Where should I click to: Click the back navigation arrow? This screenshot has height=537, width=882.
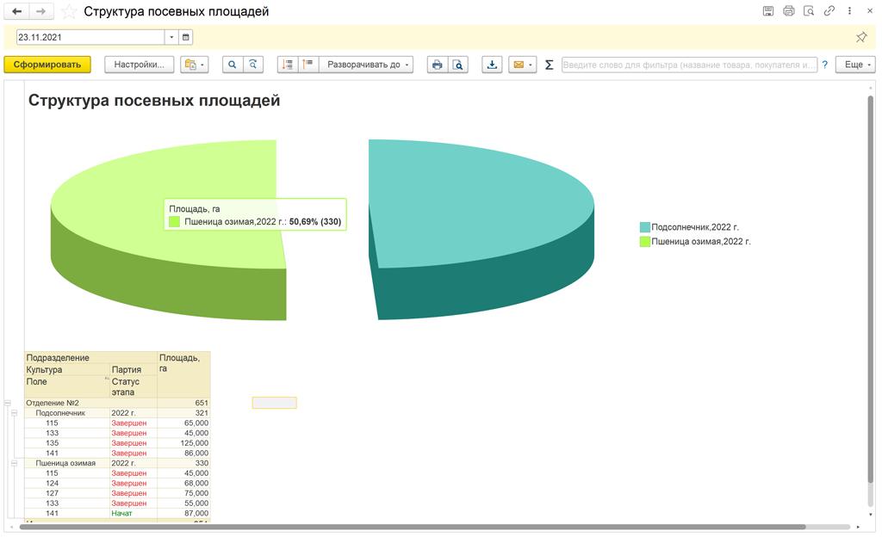coord(16,11)
